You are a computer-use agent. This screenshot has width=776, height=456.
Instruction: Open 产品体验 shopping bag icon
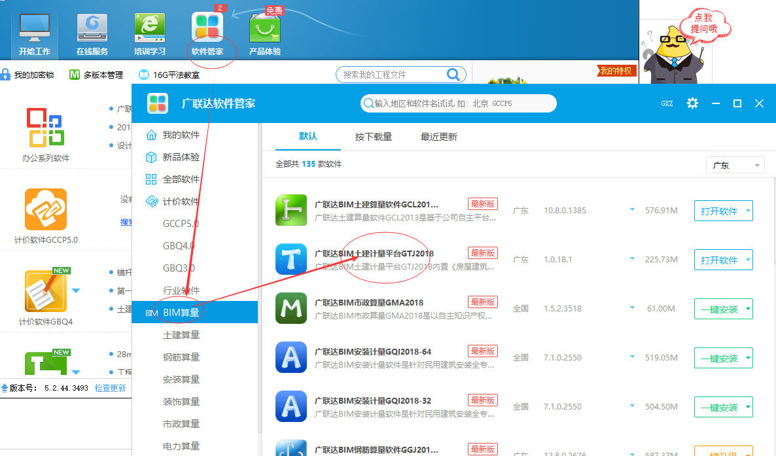pos(265,29)
